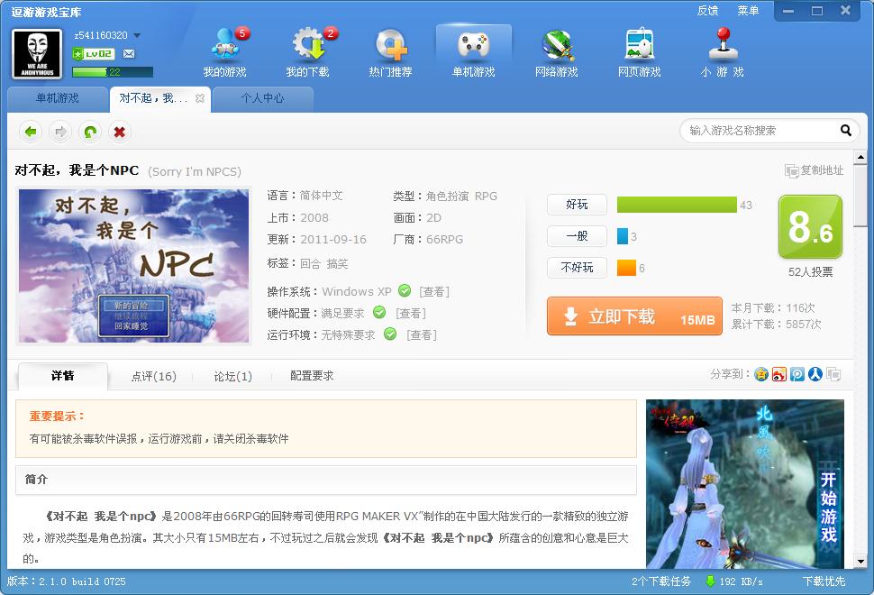Image resolution: width=874 pixels, height=595 pixels.
Task: Open 论坛(1) forum tab
Action: (x=233, y=377)
